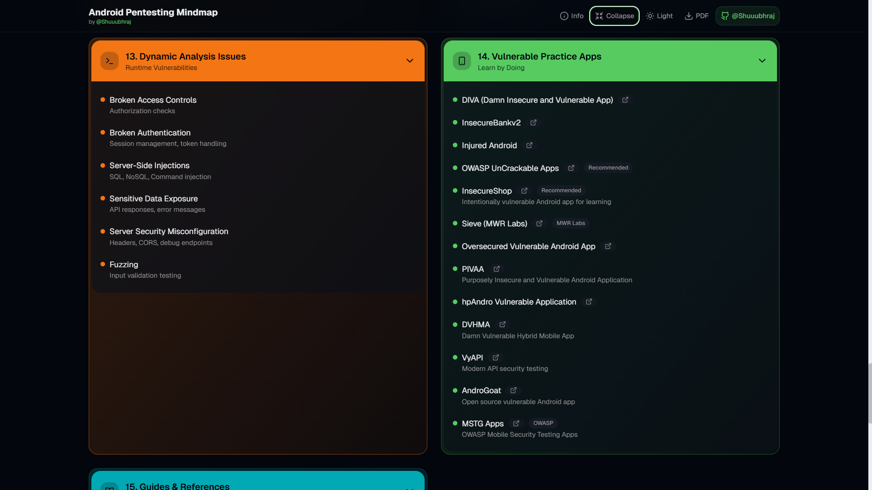
Task: Select the Server-Side Injections item
Action: (x=150, y=165)
